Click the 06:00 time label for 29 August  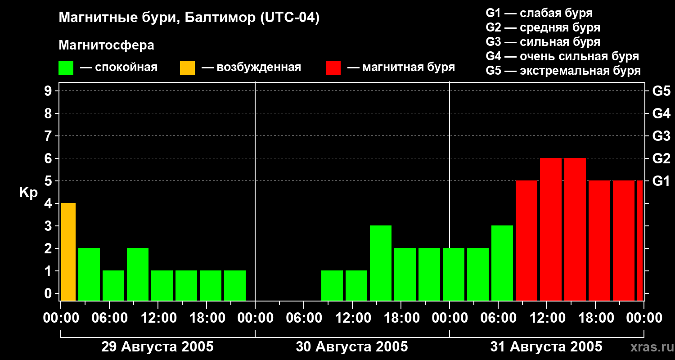[109, 318]
